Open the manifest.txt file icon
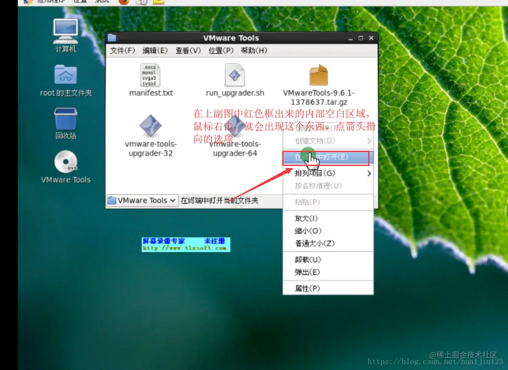Viewport: 508px width, 370px height. coord(150,76)
